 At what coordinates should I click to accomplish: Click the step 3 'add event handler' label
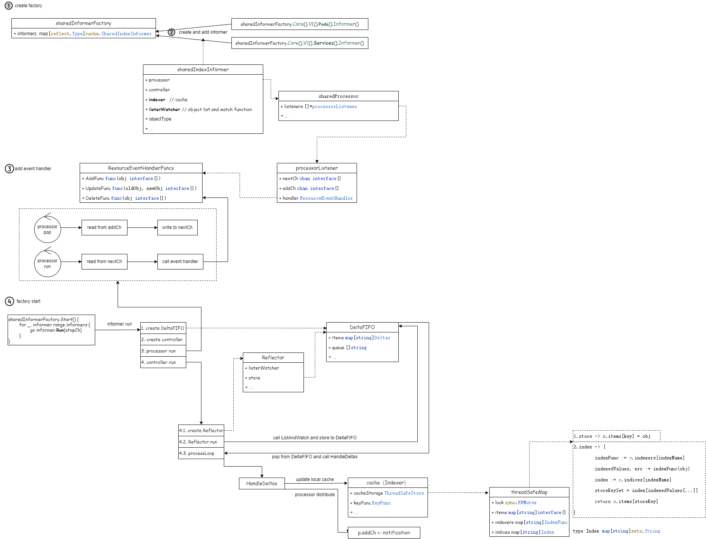pos(33,169)
